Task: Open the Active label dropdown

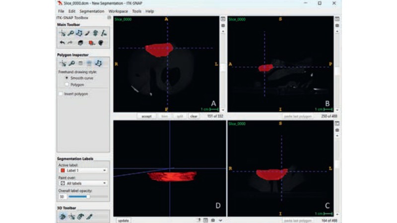Action: pyautogui.click(x=83, y=170)
